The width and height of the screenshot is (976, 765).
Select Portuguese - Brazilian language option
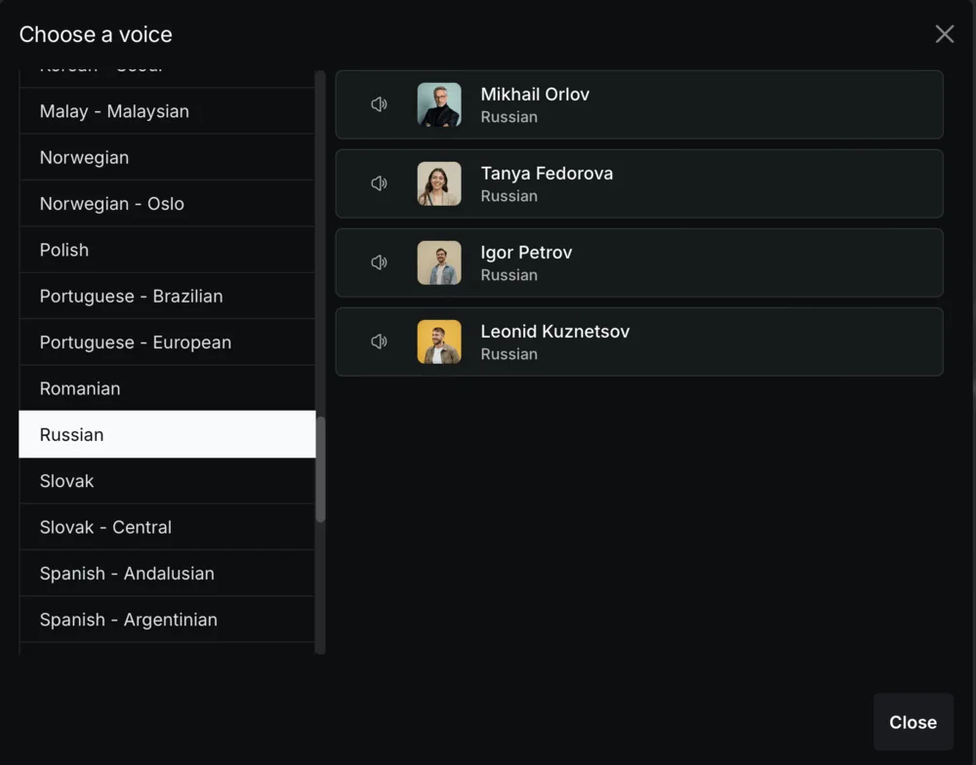[131, 296]
